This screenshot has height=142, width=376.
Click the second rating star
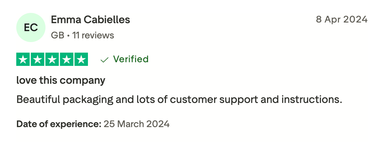[x=38, y=60]
